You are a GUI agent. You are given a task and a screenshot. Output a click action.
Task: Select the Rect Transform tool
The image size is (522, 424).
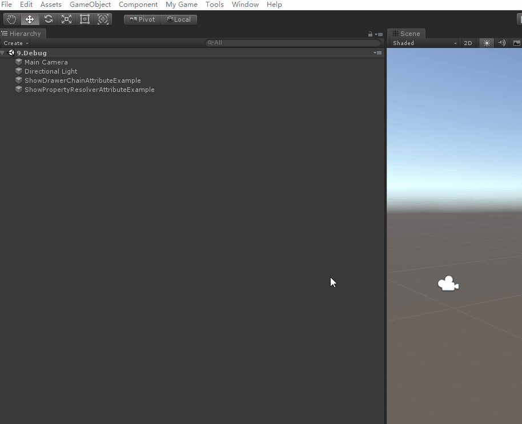pos(85,19)
